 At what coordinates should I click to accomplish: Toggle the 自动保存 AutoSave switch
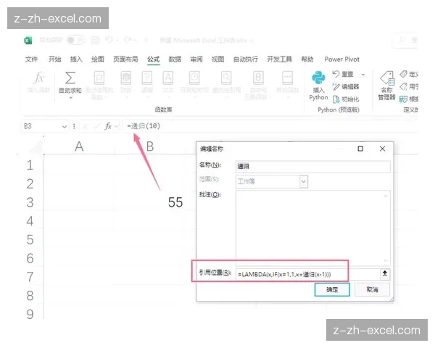click(x=75, y=41)
